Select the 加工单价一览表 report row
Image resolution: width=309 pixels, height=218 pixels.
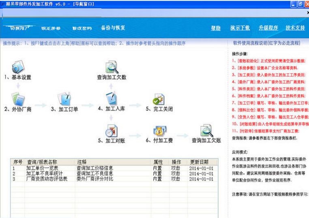tap(114, 168)
